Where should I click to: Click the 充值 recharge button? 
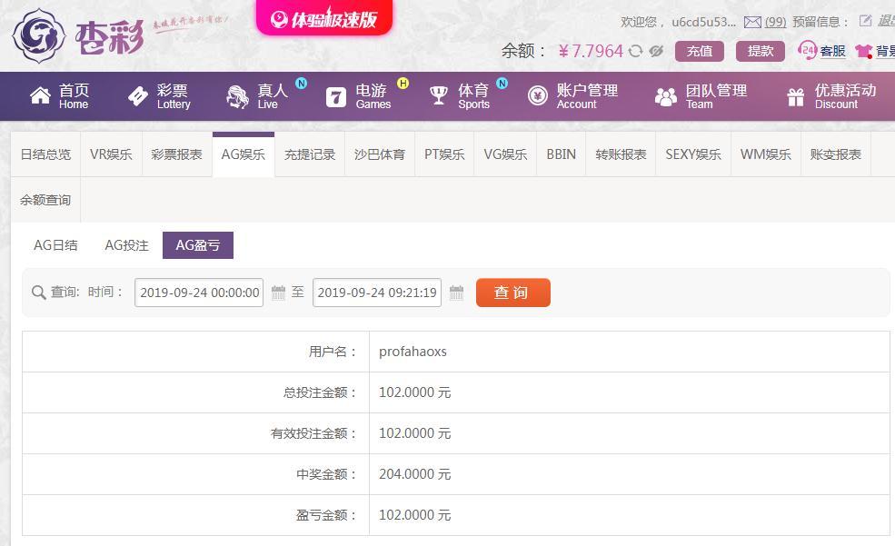click(x=700, y=52)
